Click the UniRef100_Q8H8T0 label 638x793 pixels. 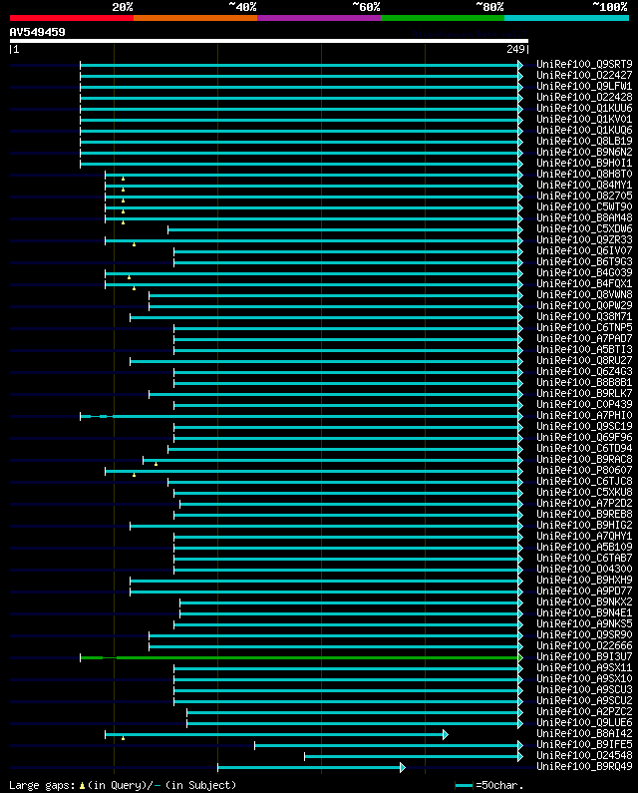[x=584, y=174]
